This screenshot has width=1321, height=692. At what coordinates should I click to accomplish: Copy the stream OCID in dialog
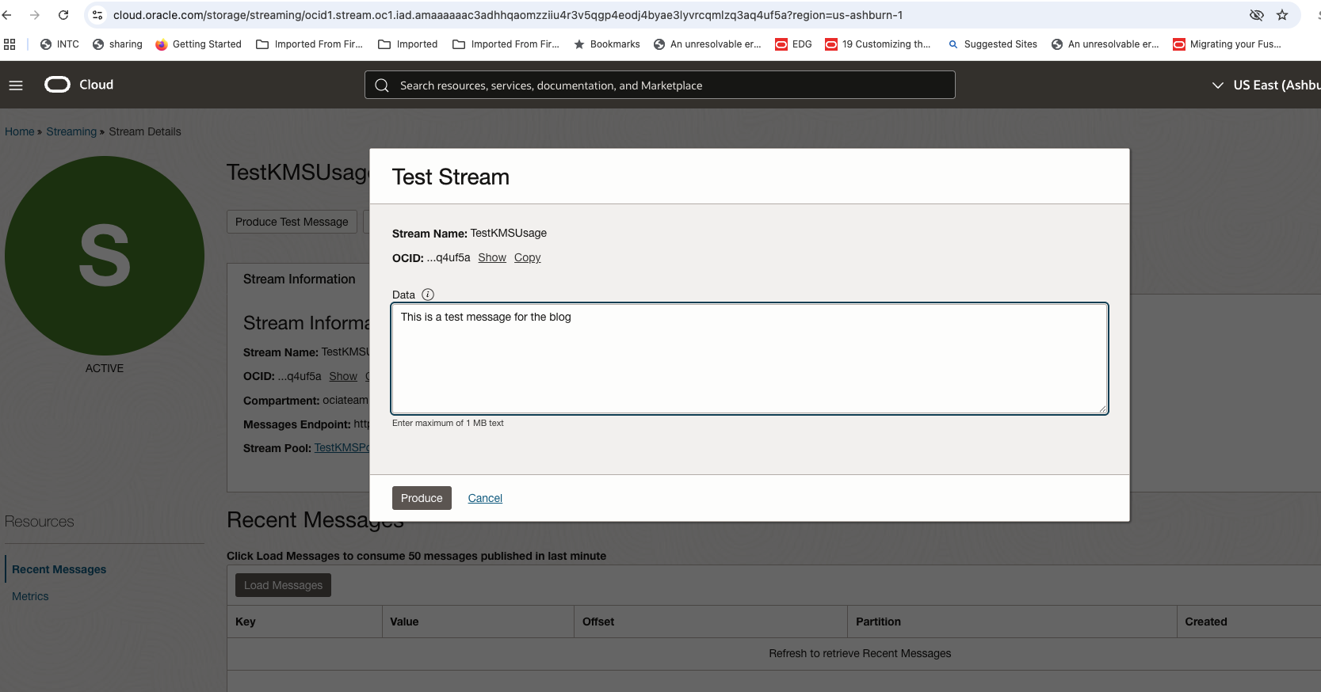[x=527, y=257]
